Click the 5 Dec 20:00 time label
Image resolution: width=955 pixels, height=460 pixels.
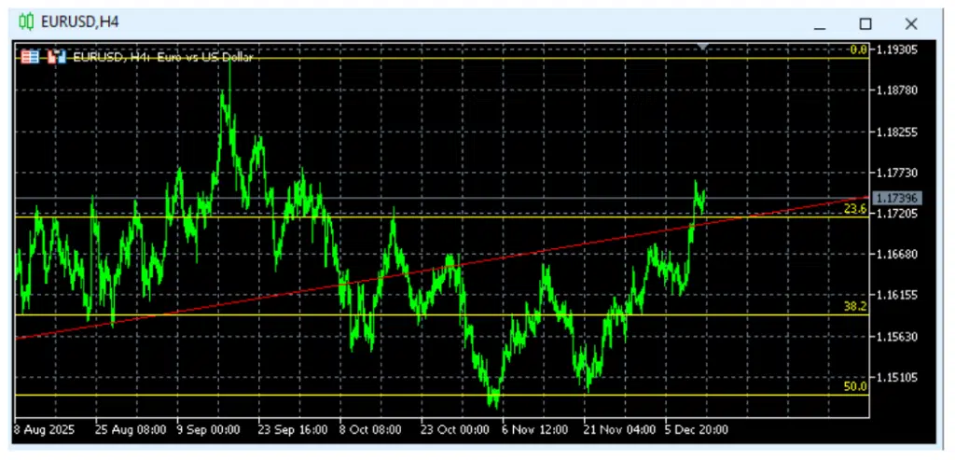coord(696,430)
